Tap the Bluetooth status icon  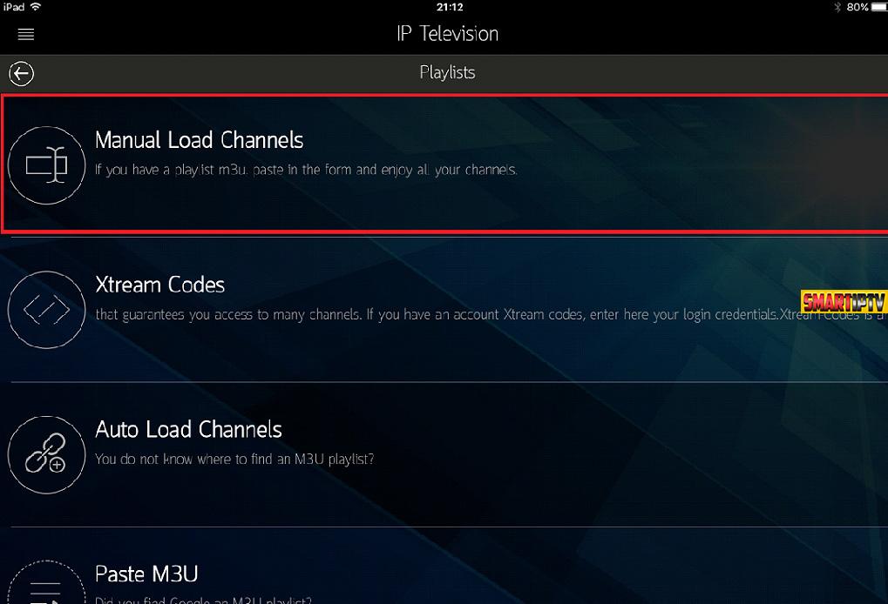click(x=837, y=7)
